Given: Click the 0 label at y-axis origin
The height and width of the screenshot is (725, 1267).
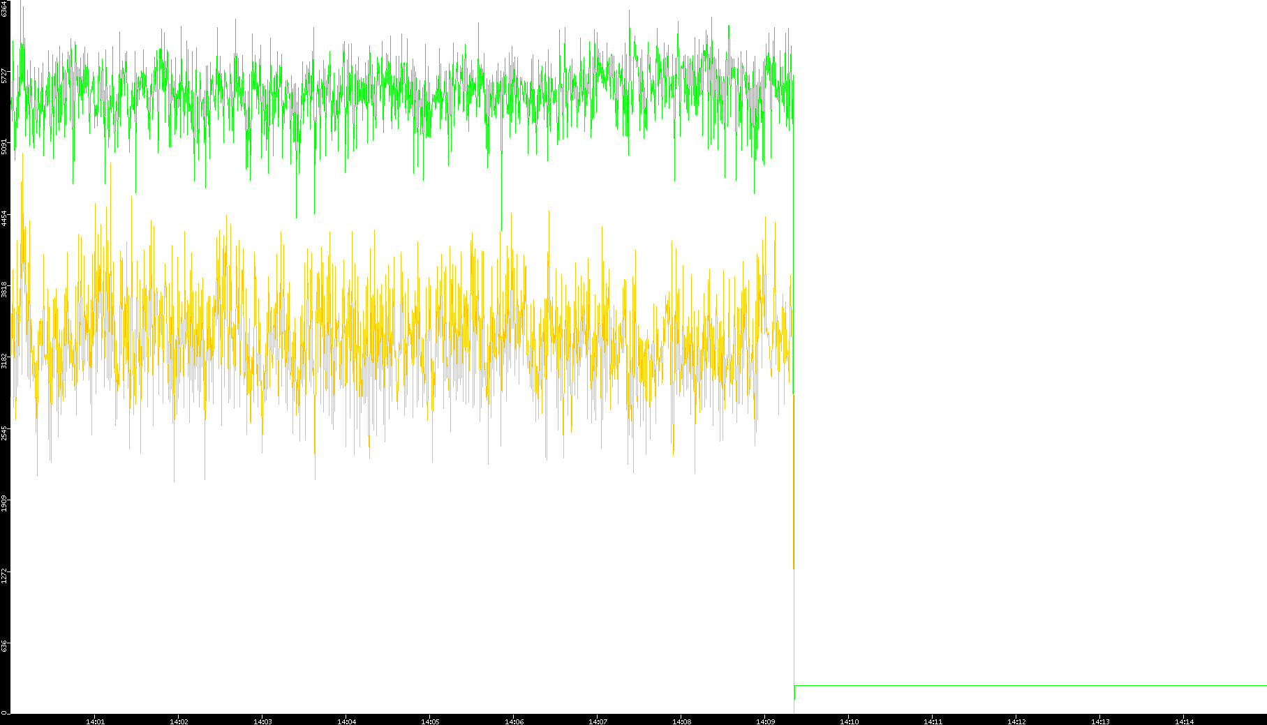Looking at the screenshot, I should [x=3, y=712].
